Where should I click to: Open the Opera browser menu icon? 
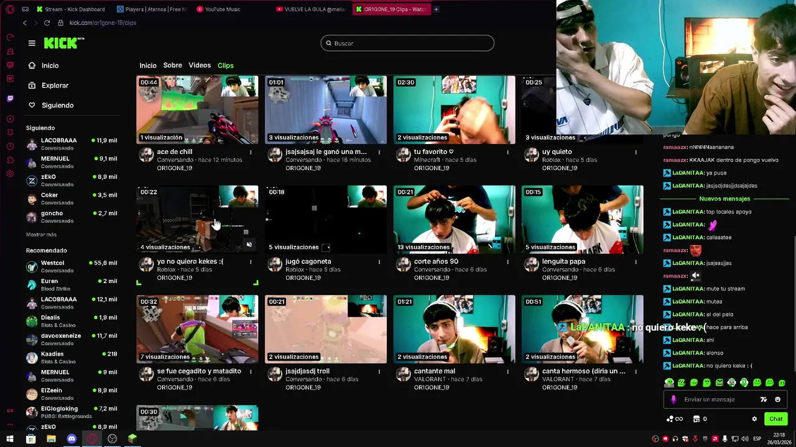[10, 9]
